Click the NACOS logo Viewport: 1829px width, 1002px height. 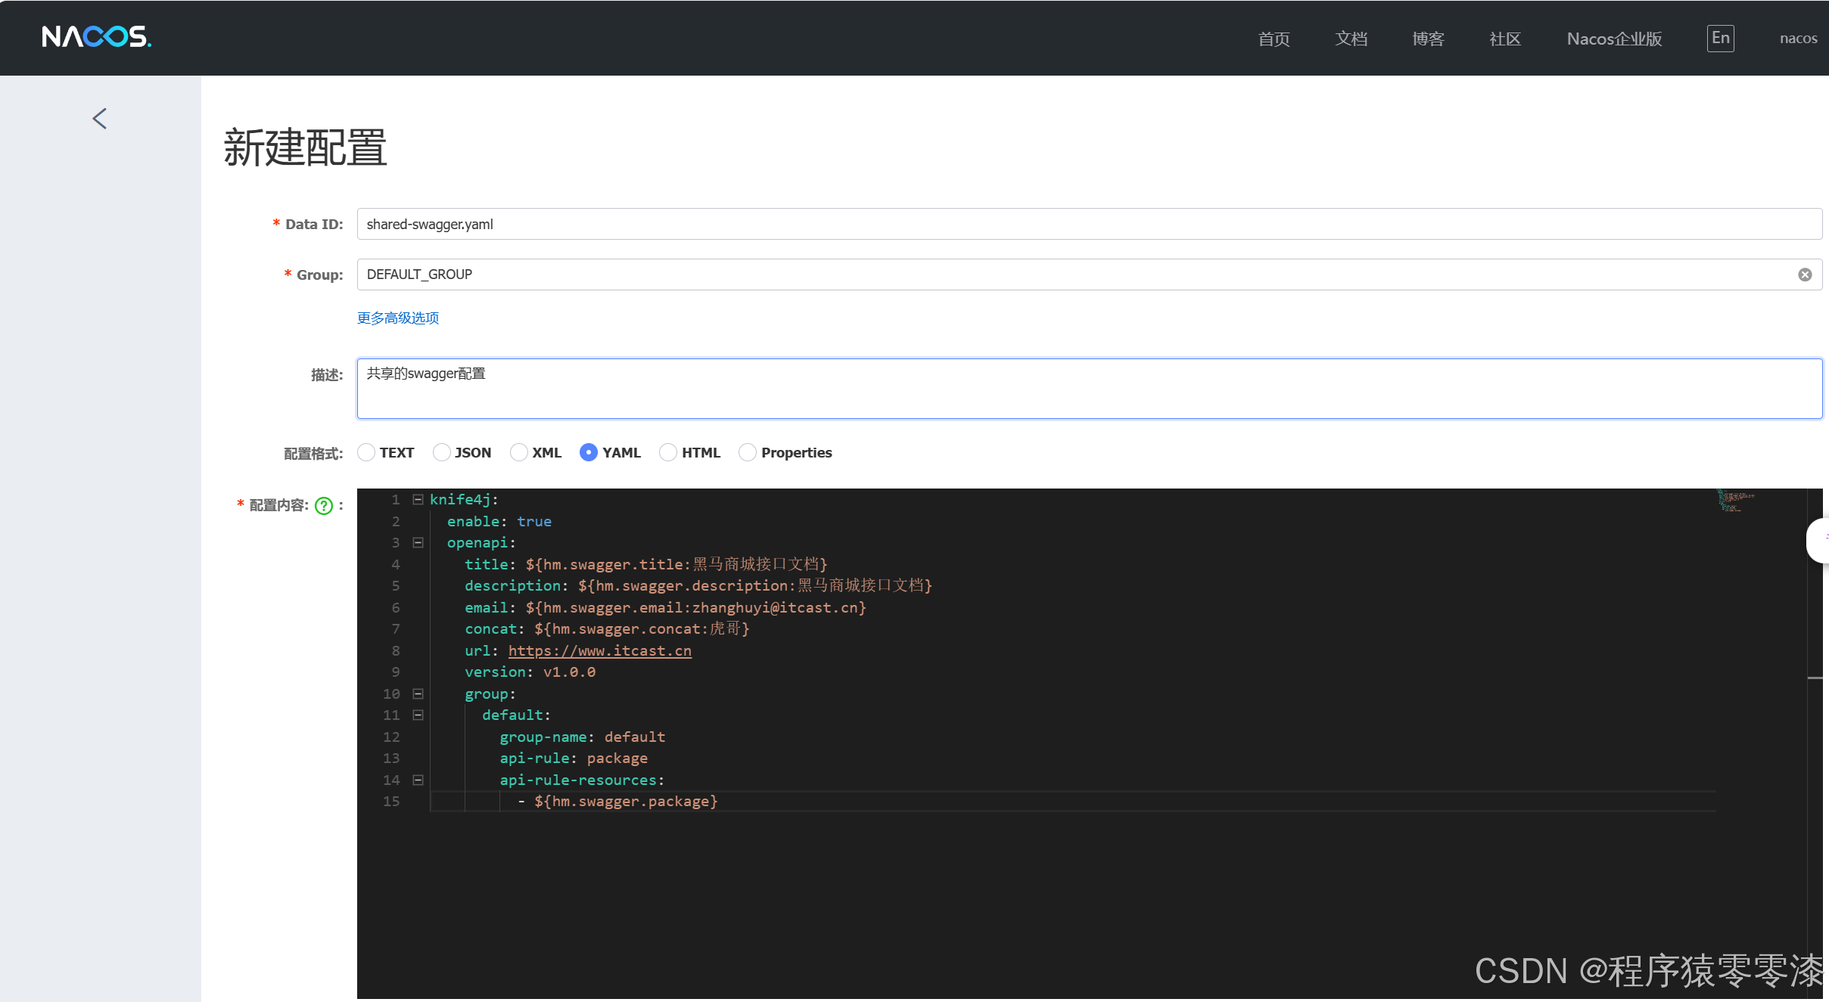click(96, 37)
